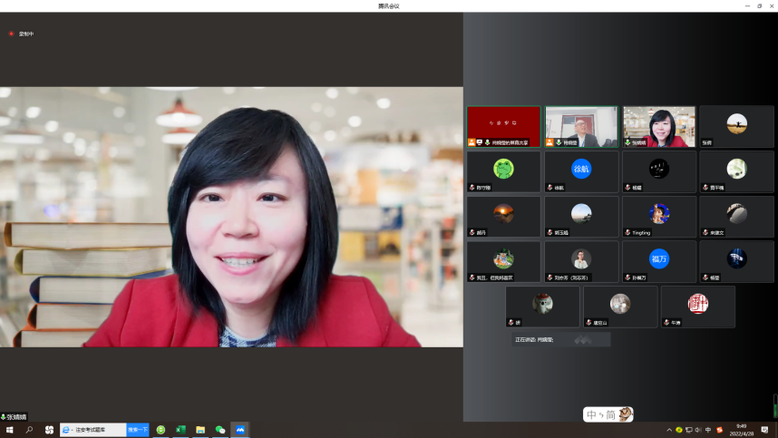This screenshot has height=438, width=778.
Task: Click the system tray volume icon
Action: pyautogui.click(x=699, y=430)
